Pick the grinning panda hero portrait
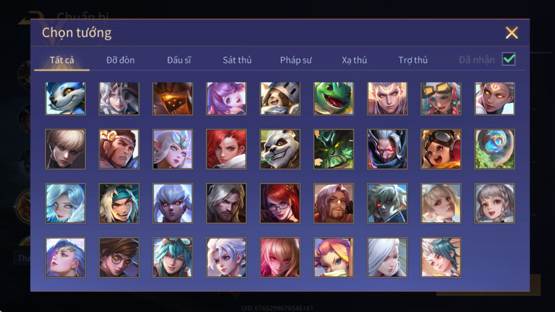555x312 pixels. click(280, 149)
